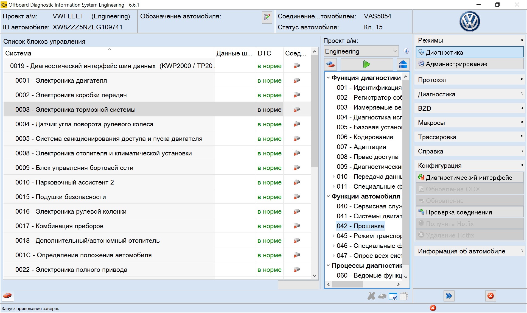
Task: Expand 047 - Опрос всех систем node
Action: click(333, 256)
